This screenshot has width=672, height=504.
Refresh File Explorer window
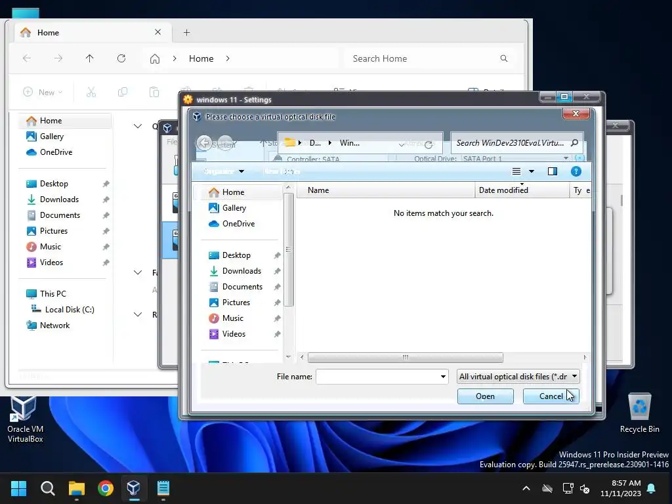[121, 58]
